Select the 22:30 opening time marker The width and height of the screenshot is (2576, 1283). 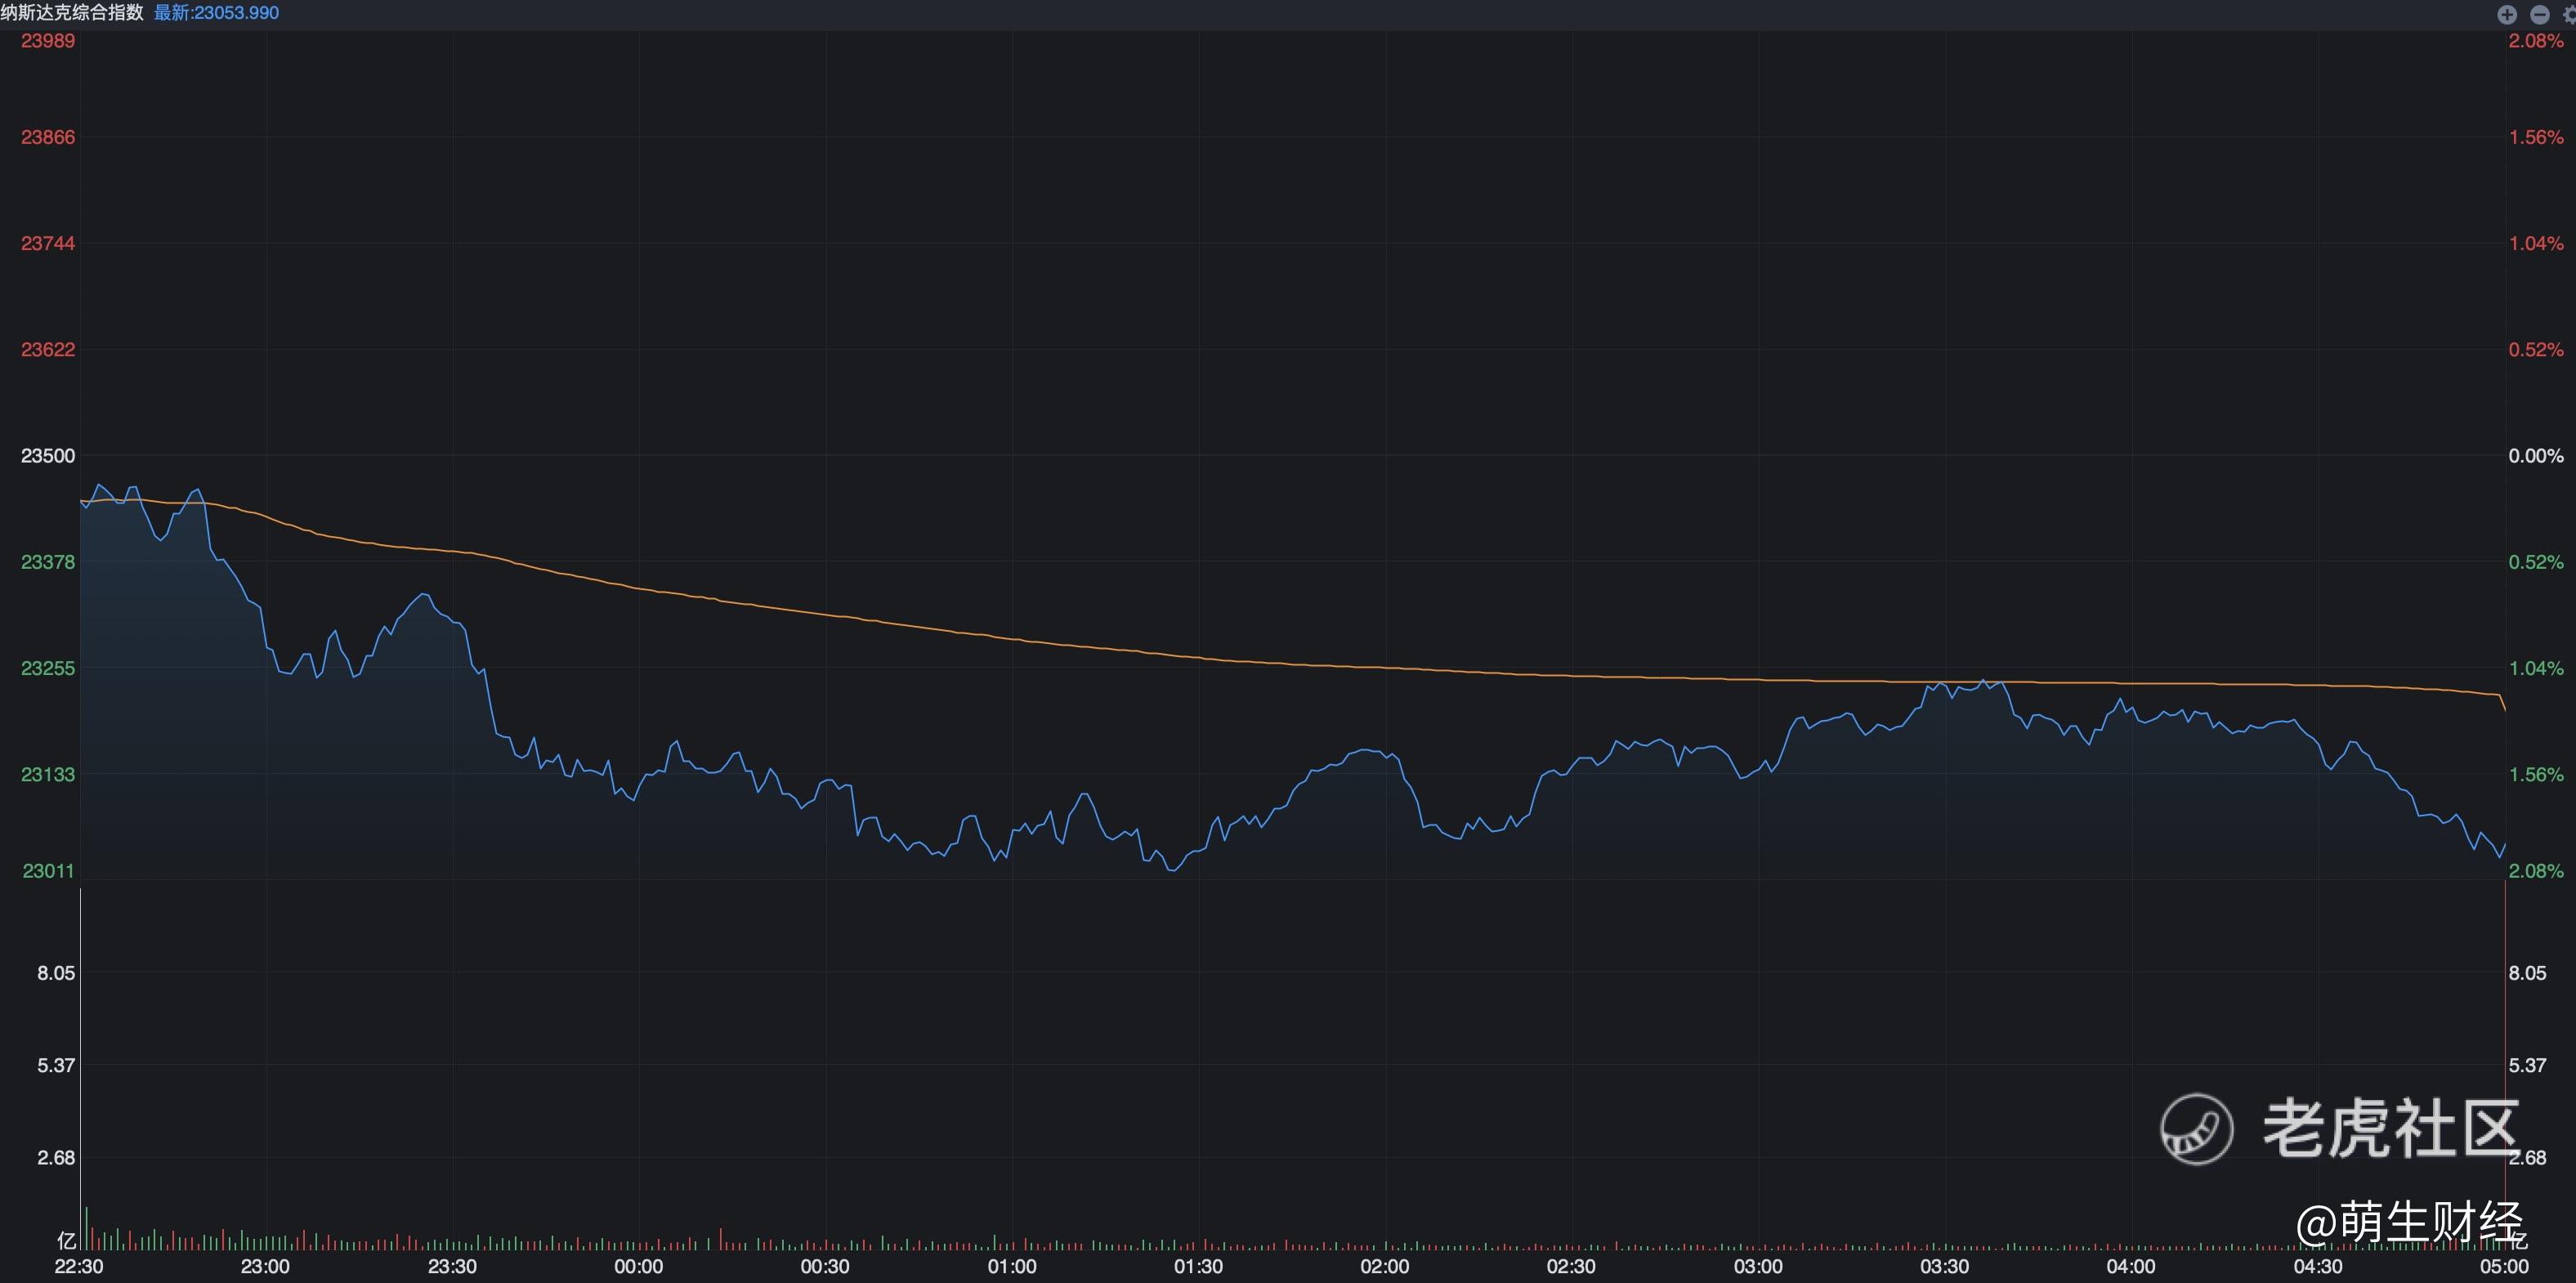79,1267
